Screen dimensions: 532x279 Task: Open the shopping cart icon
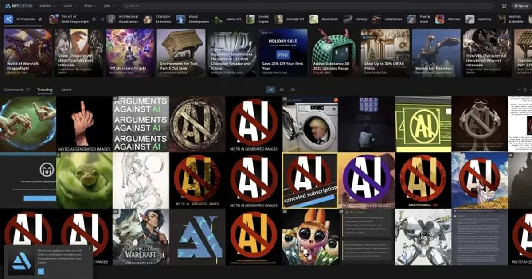click(x=504, y=6)
